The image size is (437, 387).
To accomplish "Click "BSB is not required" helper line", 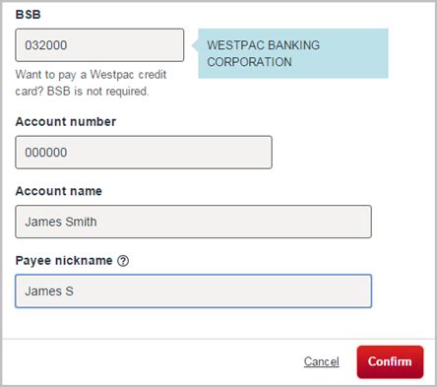I will click(x=97, y=92).
